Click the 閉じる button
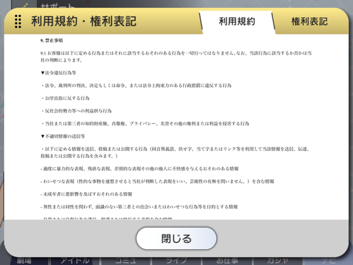This screenshot has height=265, width=353. pyautogui.click(x=176, y=239)
